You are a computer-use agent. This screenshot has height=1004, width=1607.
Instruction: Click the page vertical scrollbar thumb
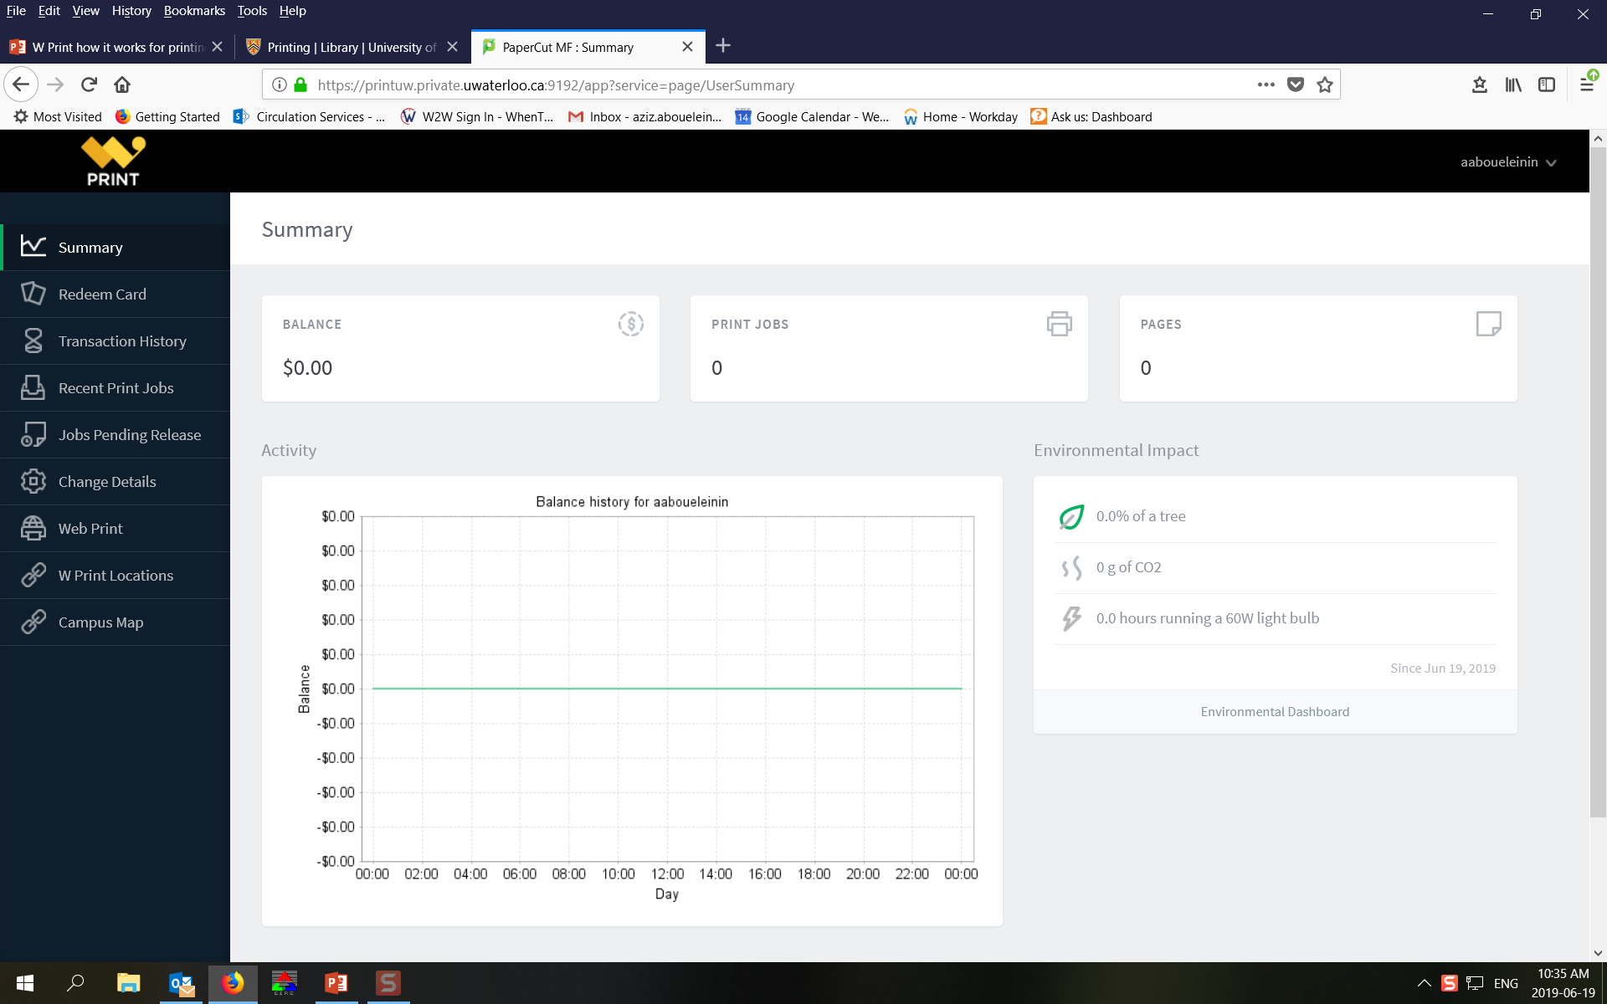[1598, 481]
